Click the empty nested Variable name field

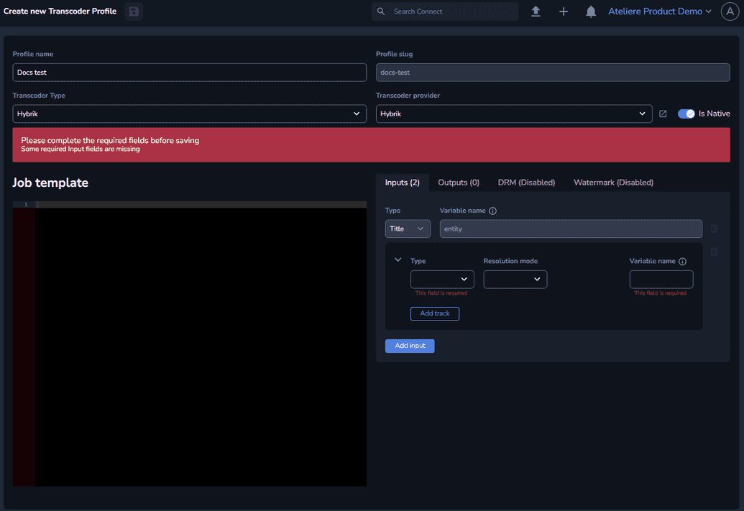[661, 280]
